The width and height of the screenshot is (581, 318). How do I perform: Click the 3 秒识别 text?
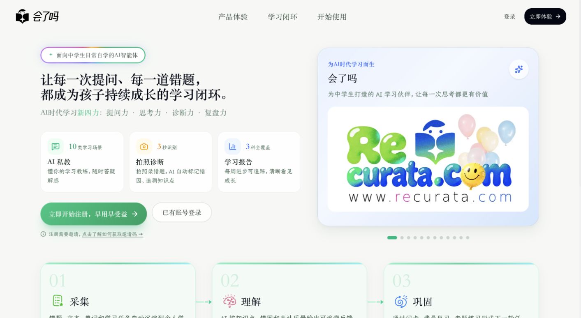167,147
